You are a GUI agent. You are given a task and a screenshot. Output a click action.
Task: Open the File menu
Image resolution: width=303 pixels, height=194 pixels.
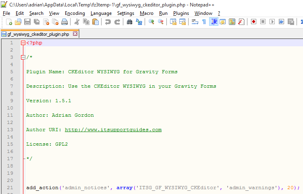6,13
